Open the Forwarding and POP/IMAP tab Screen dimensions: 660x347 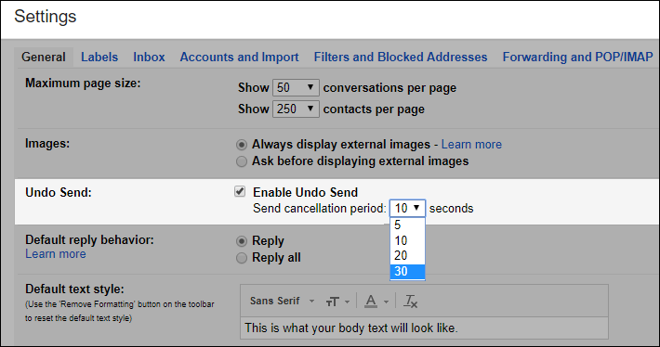point(577,58)
